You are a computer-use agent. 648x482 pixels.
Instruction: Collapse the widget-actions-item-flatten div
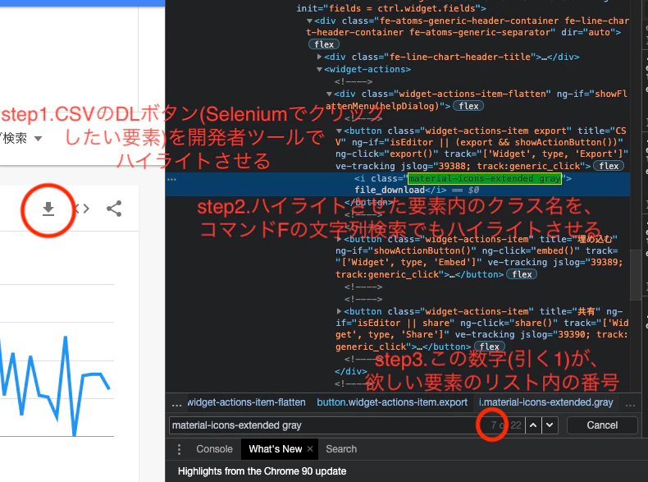tap(329, 94)
